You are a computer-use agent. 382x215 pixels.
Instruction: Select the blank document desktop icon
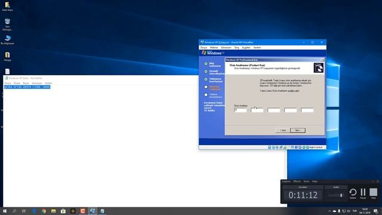[x=7, y=72]
